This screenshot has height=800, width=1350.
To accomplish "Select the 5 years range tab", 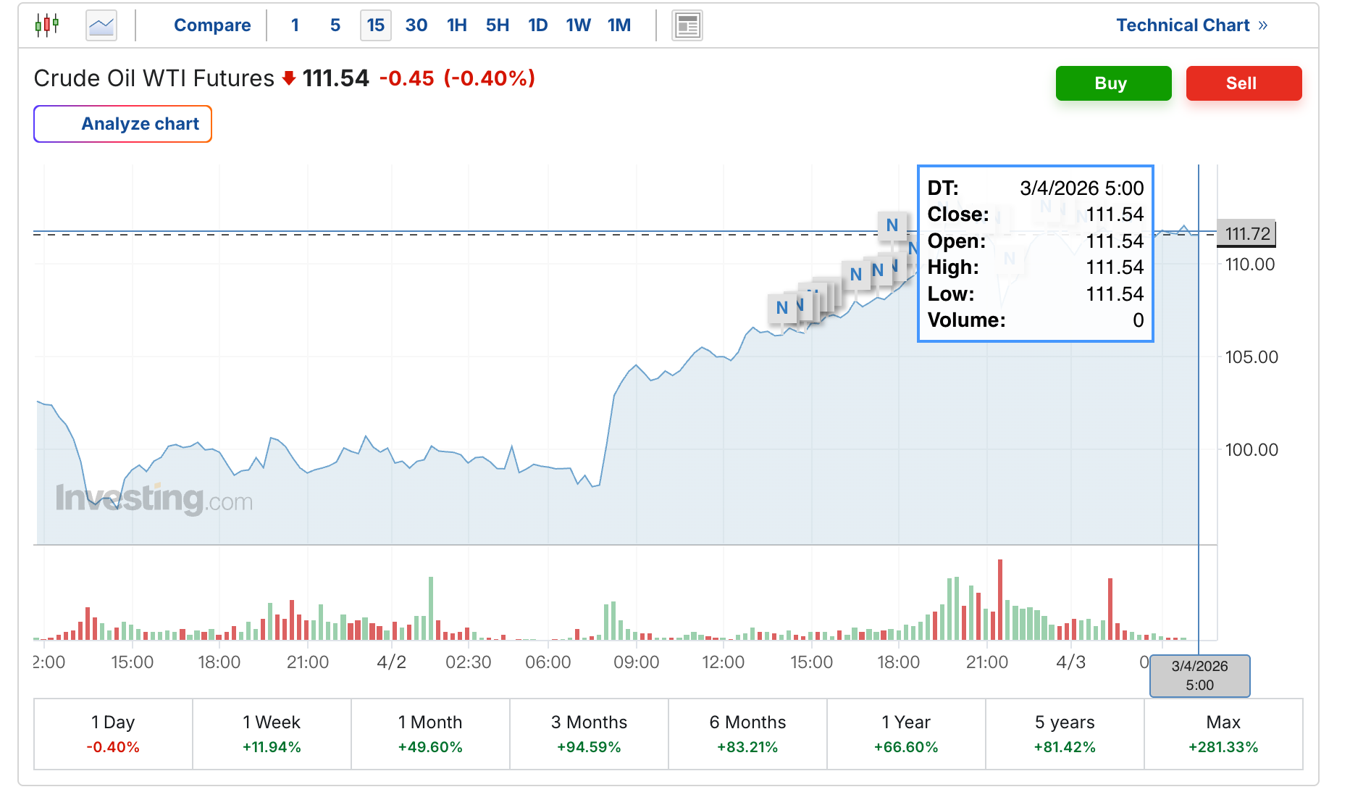I will click(x=1065, y=733).
